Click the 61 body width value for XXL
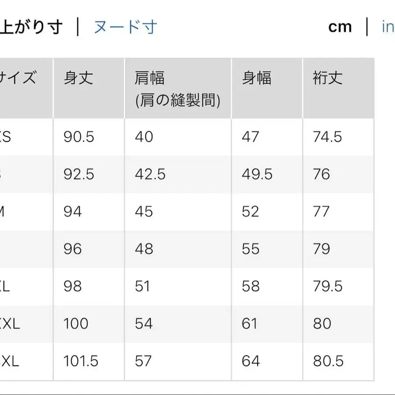The height and width of the screenshot is (395, 395). pos(249,324)
